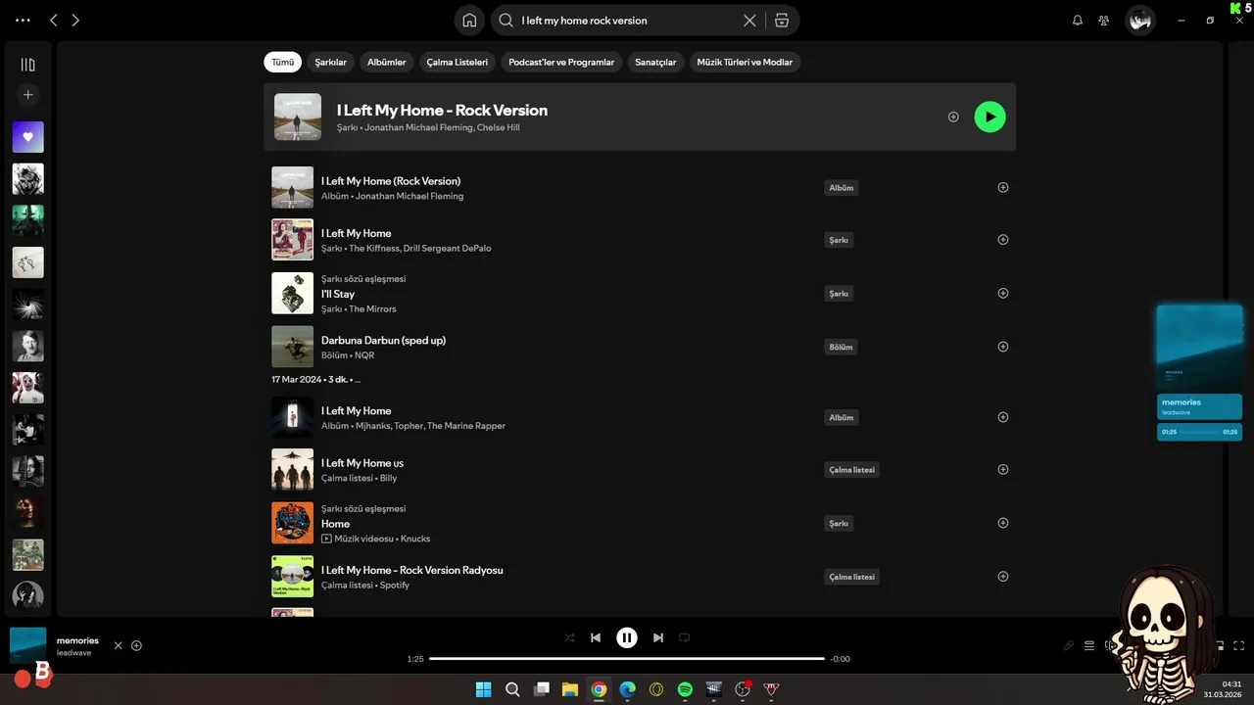Open Microsoft Edge from the taskbar

(627, 689)
